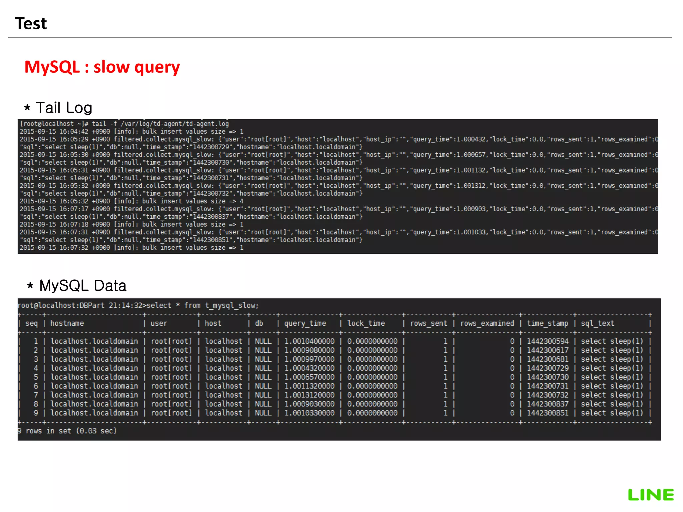Screen dimensions: 683x512
Task: Click the 'host' column header
Action: click(x=213, y=323)
